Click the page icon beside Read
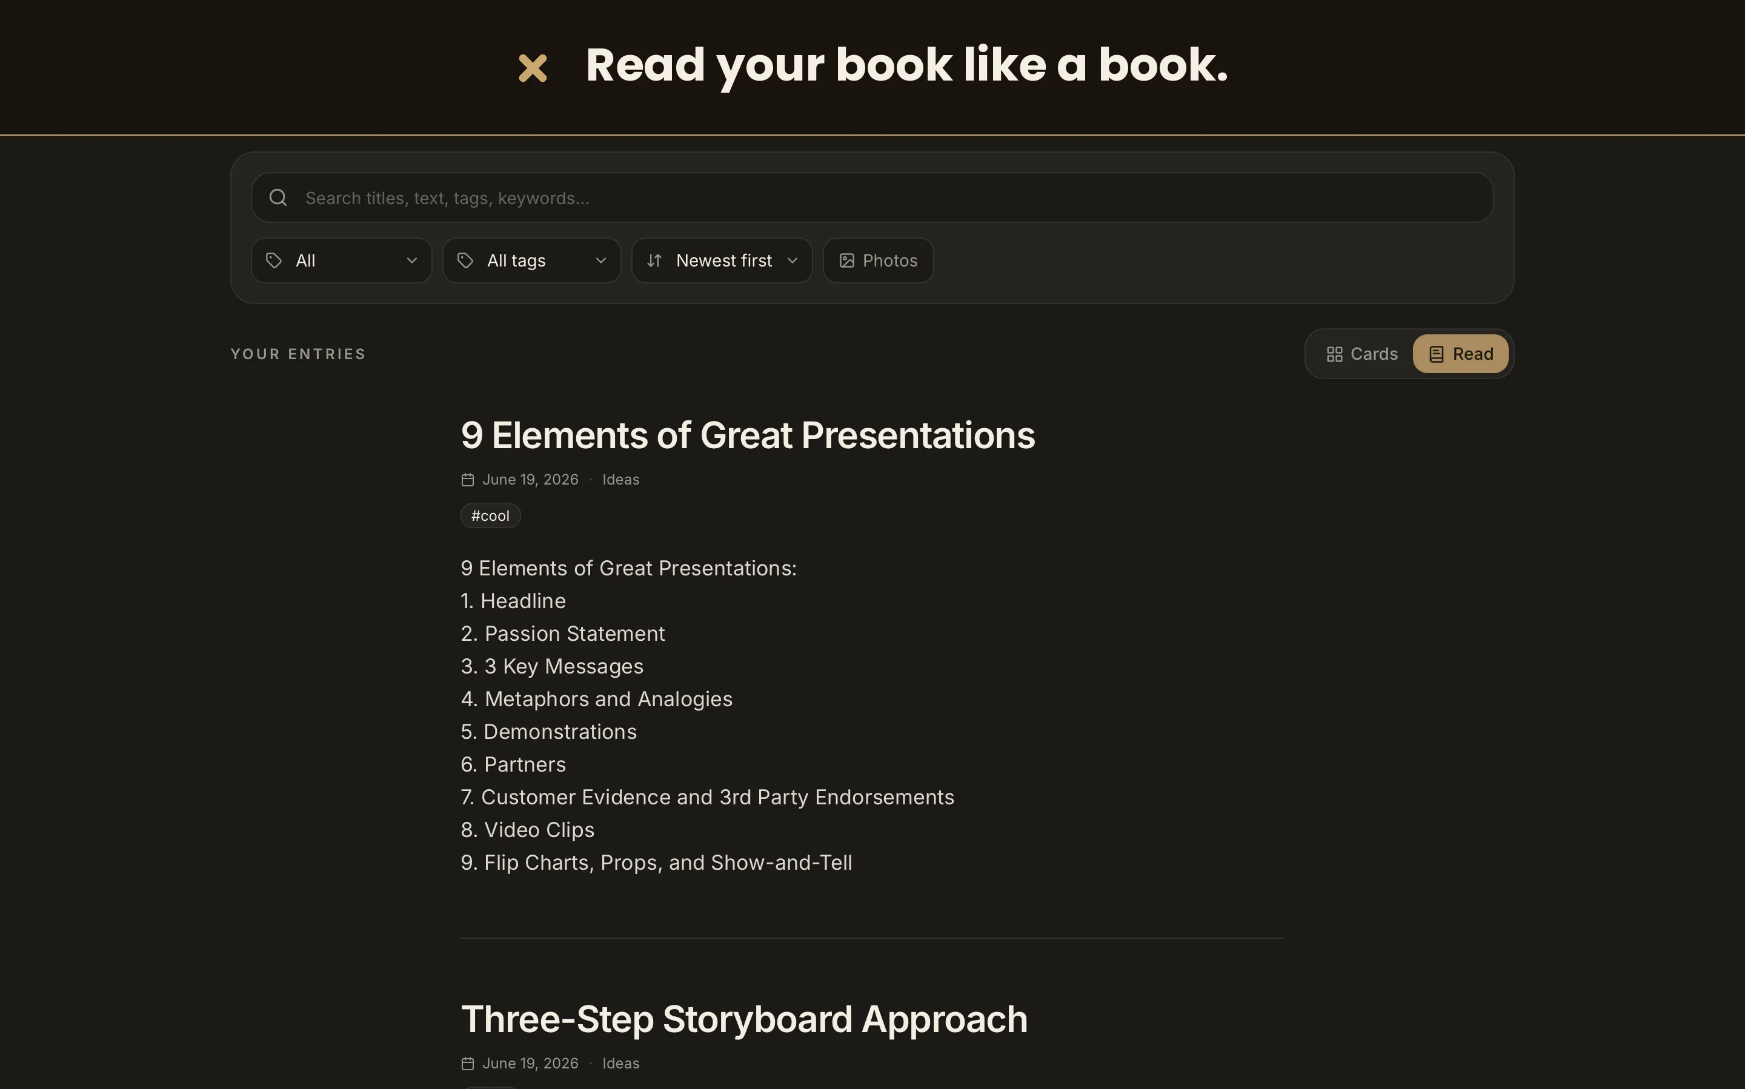The height and width of the screenshot is (1089, 1745). (1436, 354)
